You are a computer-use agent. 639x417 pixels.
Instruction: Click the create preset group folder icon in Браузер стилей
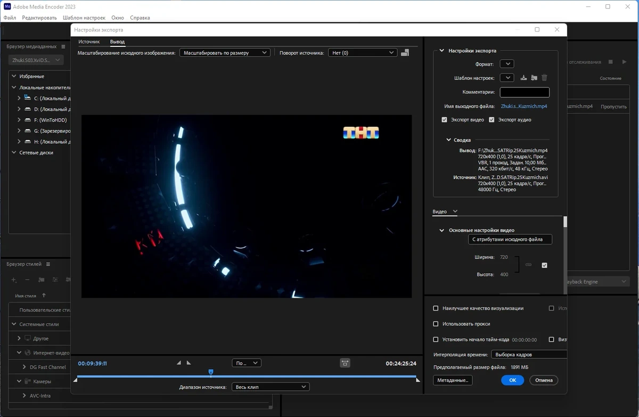click(41, 280)
